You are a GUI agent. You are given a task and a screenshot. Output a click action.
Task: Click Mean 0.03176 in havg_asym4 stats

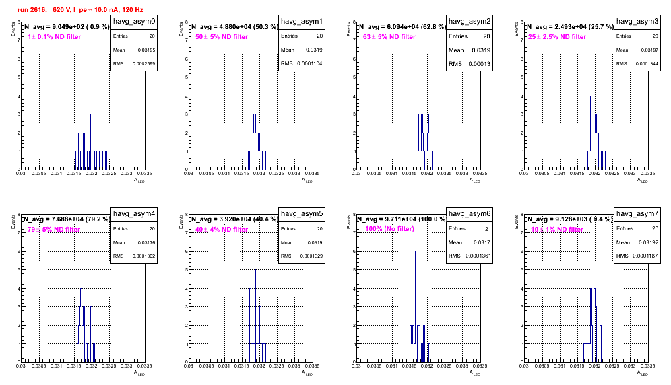coord(134,242)
